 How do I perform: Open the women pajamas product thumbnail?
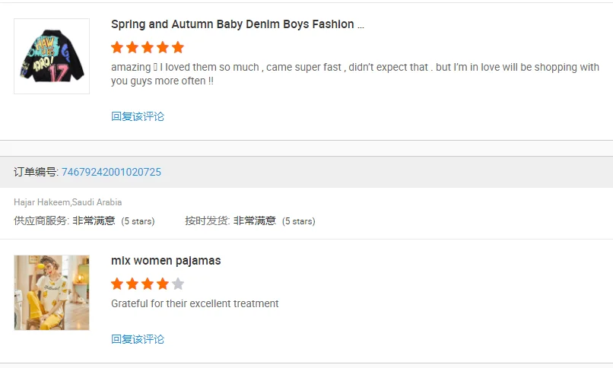(52, 293)
